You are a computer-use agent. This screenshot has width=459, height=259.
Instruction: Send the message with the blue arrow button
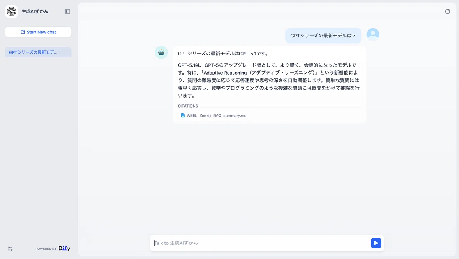[376, 243]
